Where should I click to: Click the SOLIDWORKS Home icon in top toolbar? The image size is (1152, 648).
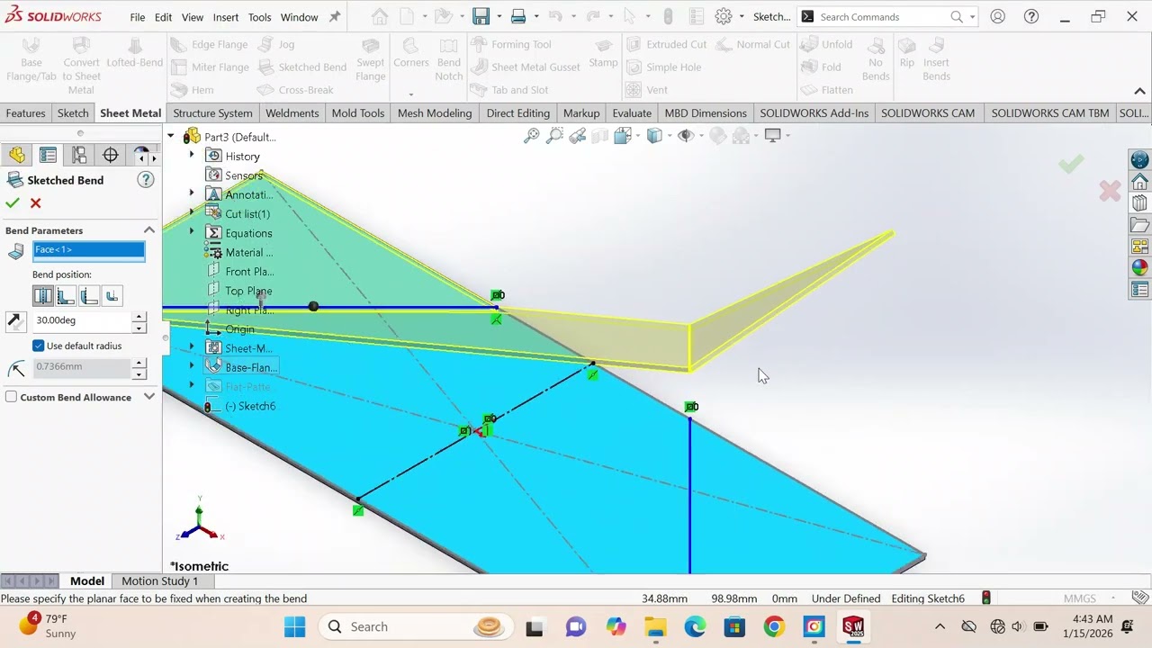pyautogui.click(x=380, y=16)
